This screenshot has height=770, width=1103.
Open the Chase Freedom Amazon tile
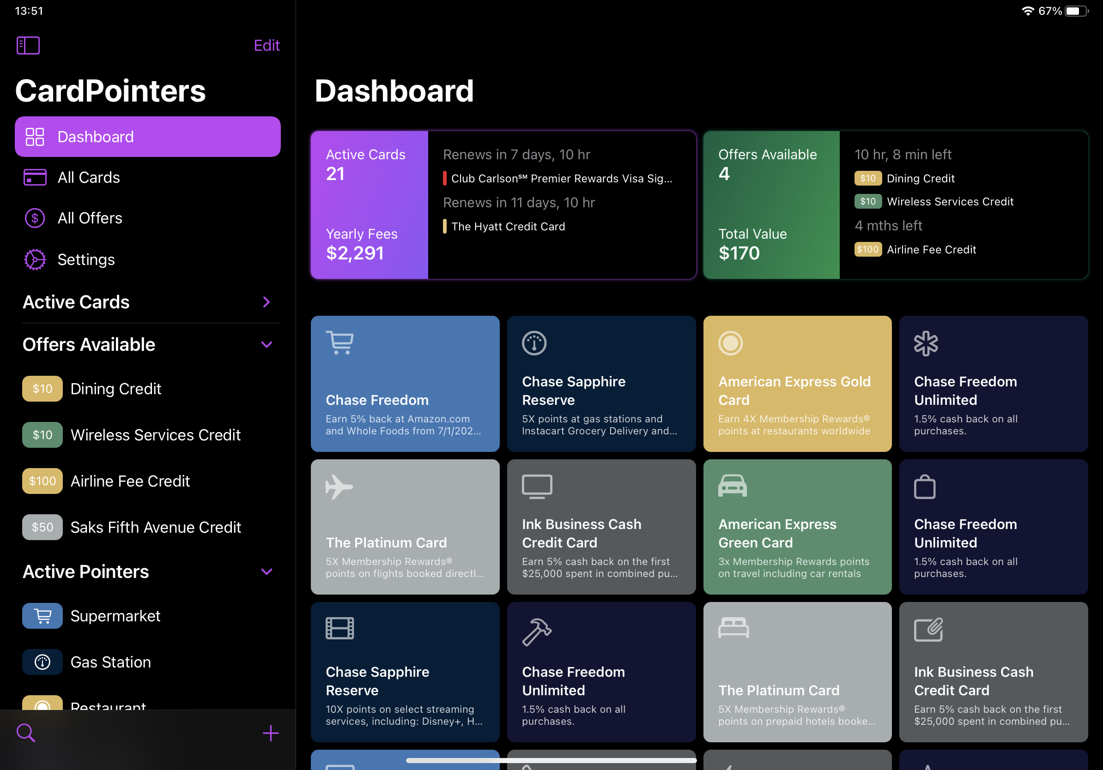tap(405, 384)
